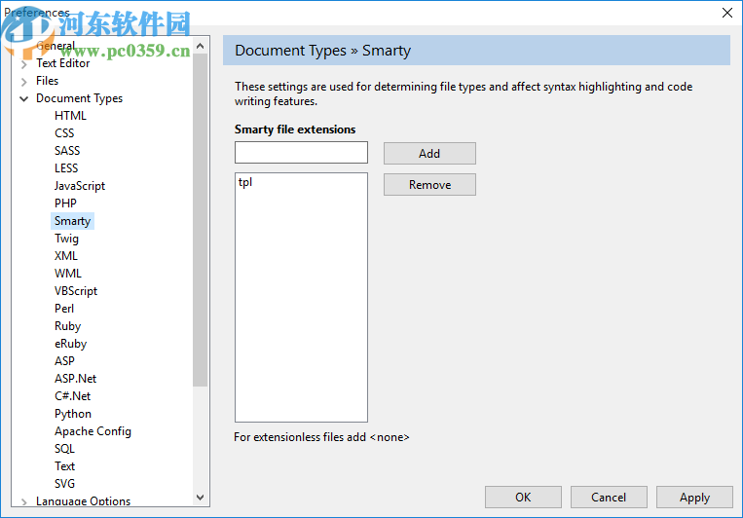Choose the Python document type
The width and height of the screenshot is (743, 518).
pos(73,414)
